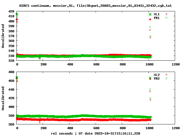Click the 360 tick label on the bottom plot
Screen dimensions: 181x136
tap(11, 124)
